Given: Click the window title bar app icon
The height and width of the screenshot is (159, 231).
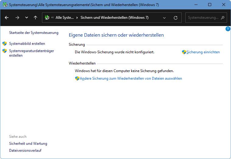Looking at the screenshot, I should point(5,5).
